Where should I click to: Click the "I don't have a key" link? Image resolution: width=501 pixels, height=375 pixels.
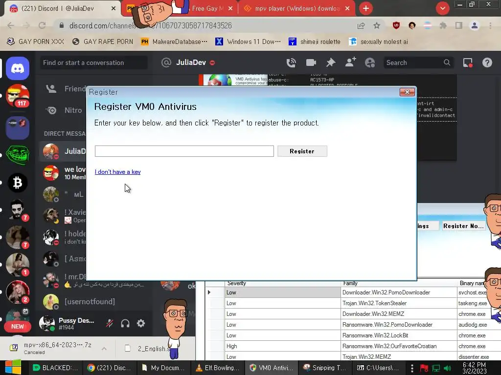click(117, 172)
